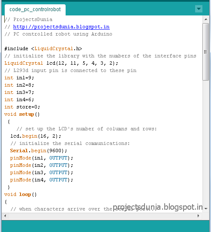
Task: Click the 'LiquidCrystal lcd(12, 11, 5, 4, 3, 2);' line
Action: (61, 63)
